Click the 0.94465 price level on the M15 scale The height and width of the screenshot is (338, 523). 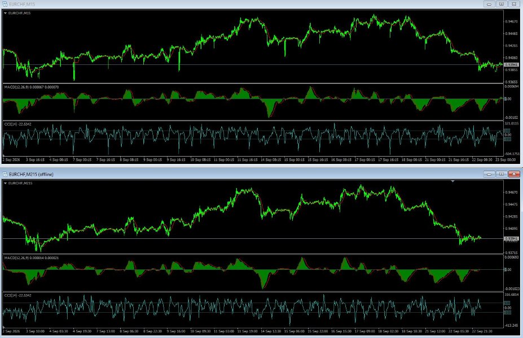(x=511, y=34)
